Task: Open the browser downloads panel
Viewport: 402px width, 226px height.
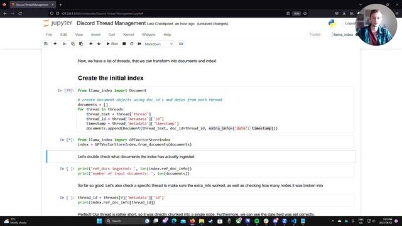Action: 344,13
